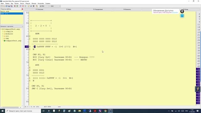Click the BCS [Cary Set] line
This screenshot has height=113, width=201.
63,57
